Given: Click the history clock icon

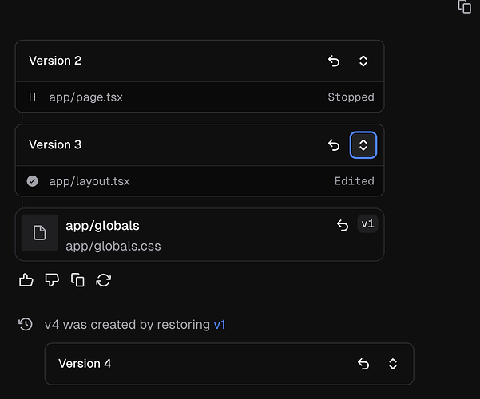Looking at the screenshot, I should 26,324.
